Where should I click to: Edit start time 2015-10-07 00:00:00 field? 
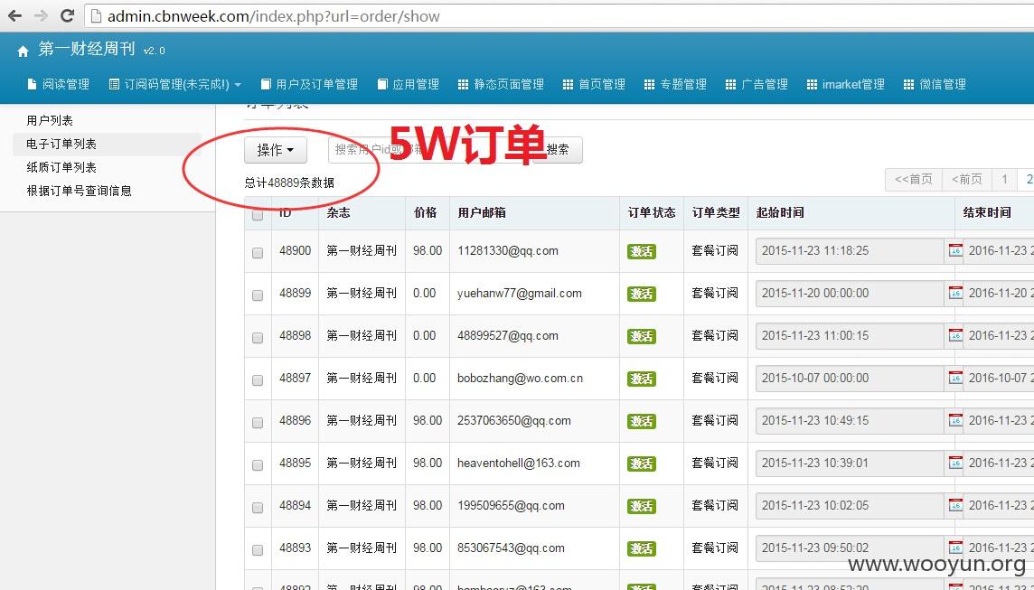pos(851,379)
